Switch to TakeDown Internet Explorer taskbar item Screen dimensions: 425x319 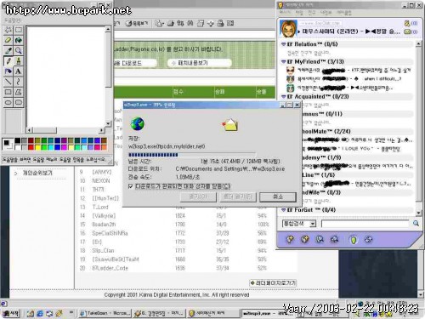[x=105, y=313]
